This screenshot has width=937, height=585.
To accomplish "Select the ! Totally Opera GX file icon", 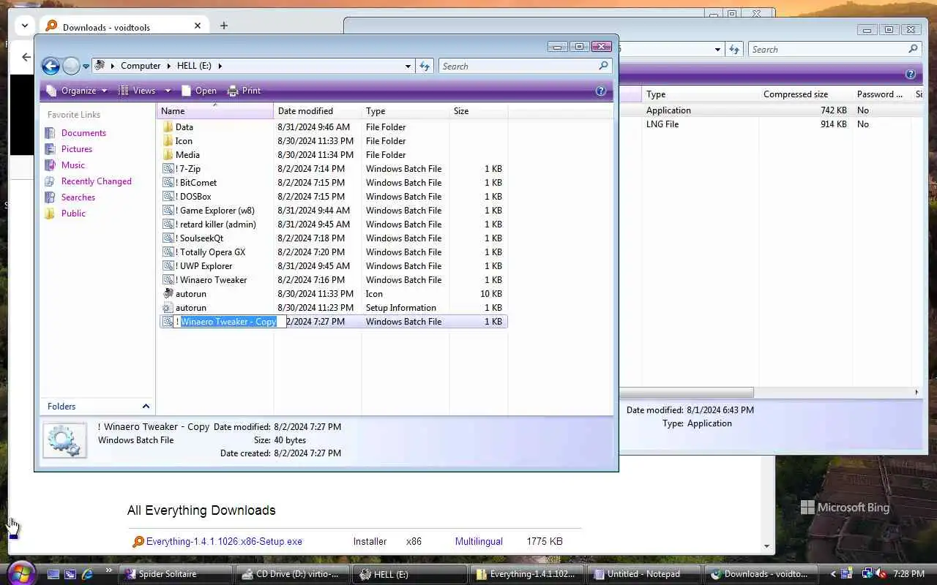I will click(x=168, y=252).
